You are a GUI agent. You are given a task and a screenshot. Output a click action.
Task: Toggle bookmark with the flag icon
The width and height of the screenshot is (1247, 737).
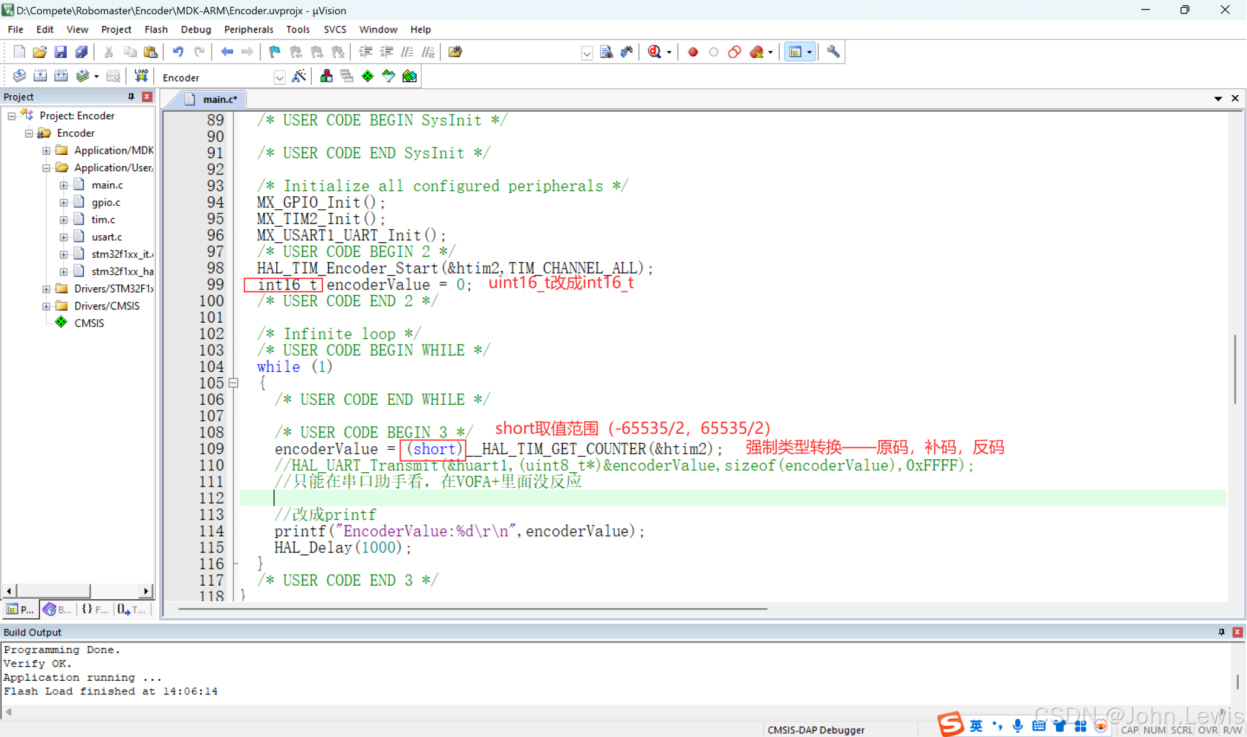click(274, 52)
